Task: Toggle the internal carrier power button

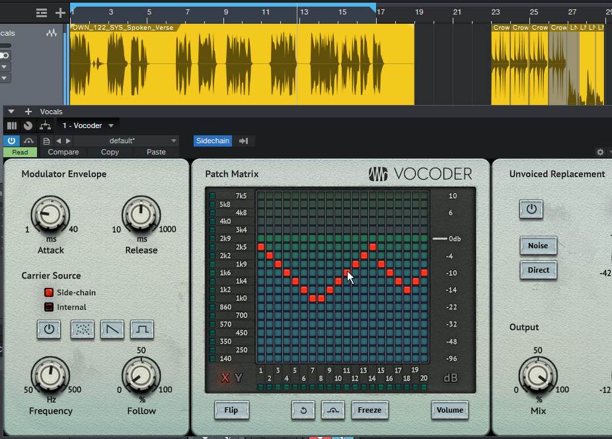Action: coord(50,329)
